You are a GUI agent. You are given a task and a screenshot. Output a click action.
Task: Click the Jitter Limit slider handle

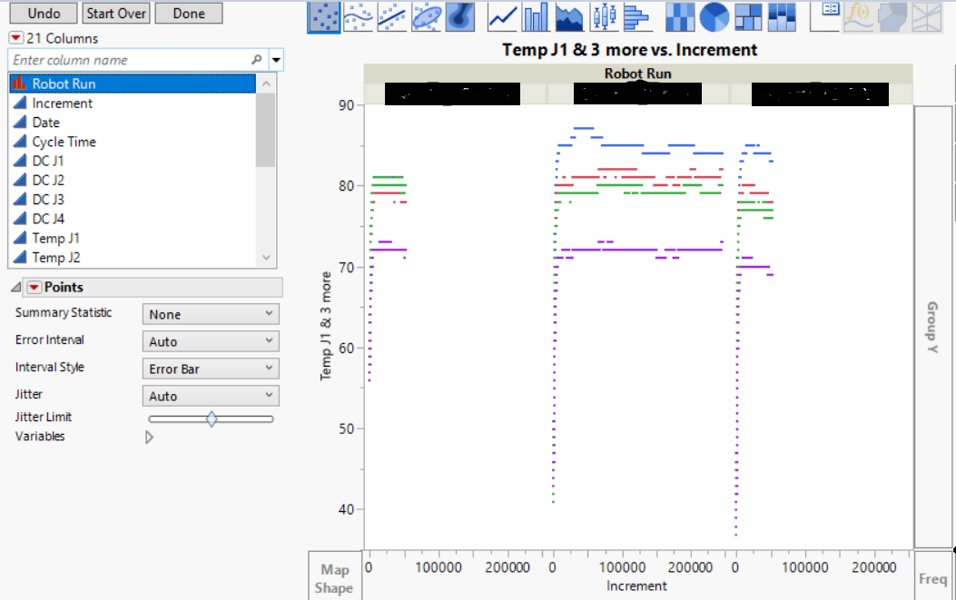coord(212,418)
